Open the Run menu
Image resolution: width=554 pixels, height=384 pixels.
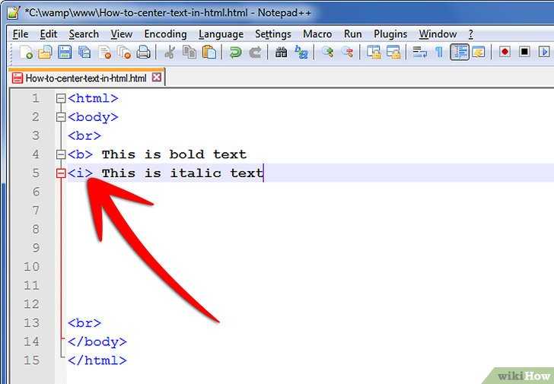[x=352, y=34]
